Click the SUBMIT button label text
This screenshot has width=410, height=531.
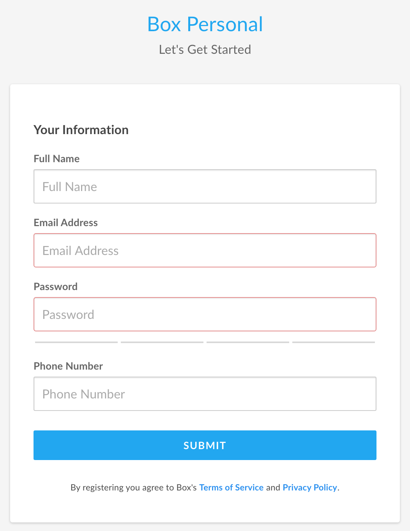(x=205, y=446)
